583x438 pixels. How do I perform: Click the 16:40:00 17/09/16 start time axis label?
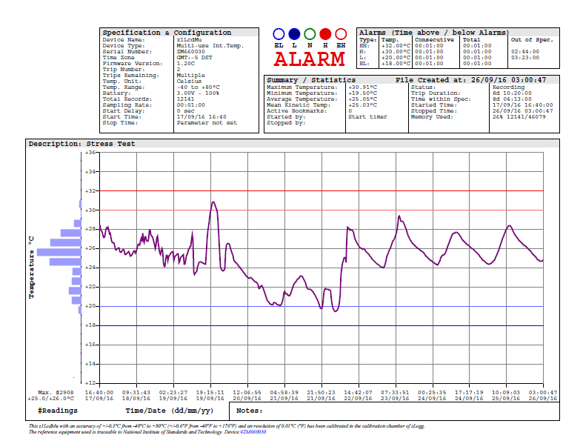(x=99, y=395)
